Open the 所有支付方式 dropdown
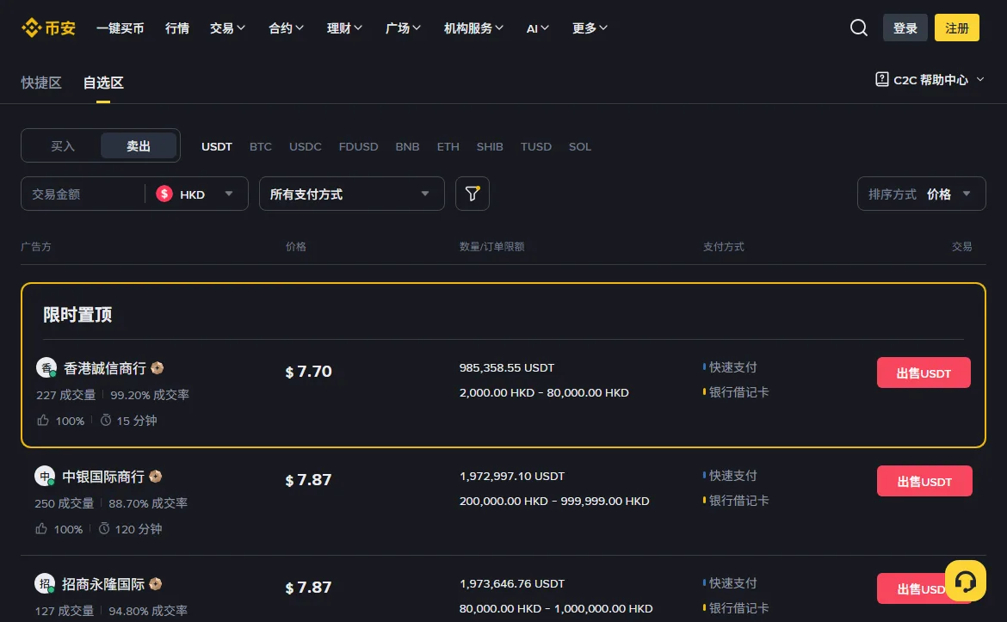1007x622 pixels. (x=351, y=194)
